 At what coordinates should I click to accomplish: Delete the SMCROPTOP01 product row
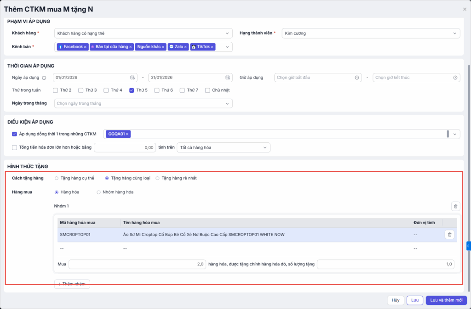(449, 235)
